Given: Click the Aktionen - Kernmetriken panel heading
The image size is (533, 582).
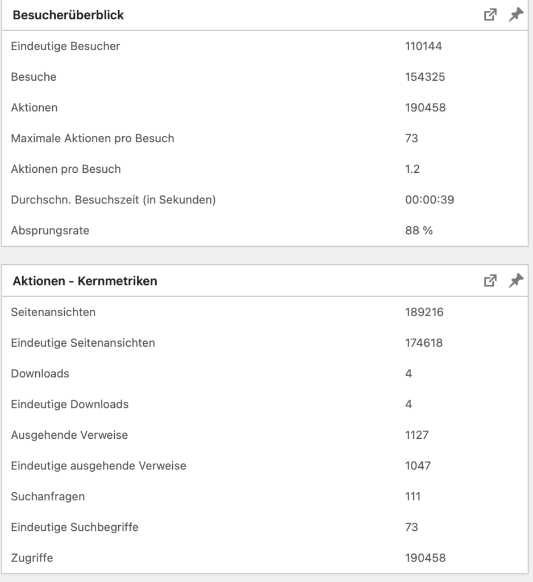Looking at the screenshot, I should (x=85, y=281).
